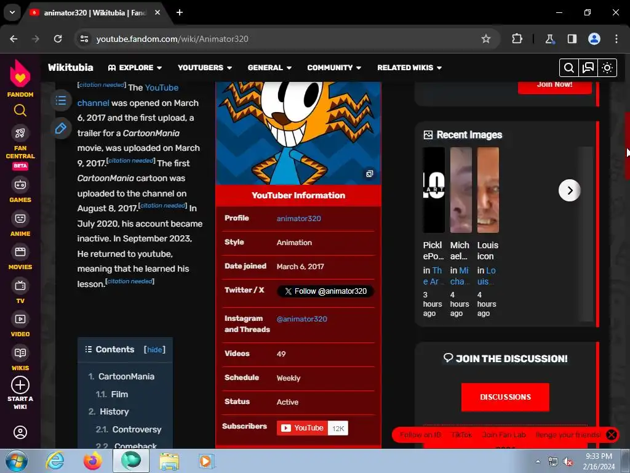Screen dimensions: 630x473
Task: Expand the General dropdown menu
Action: (x=269, y=68)
